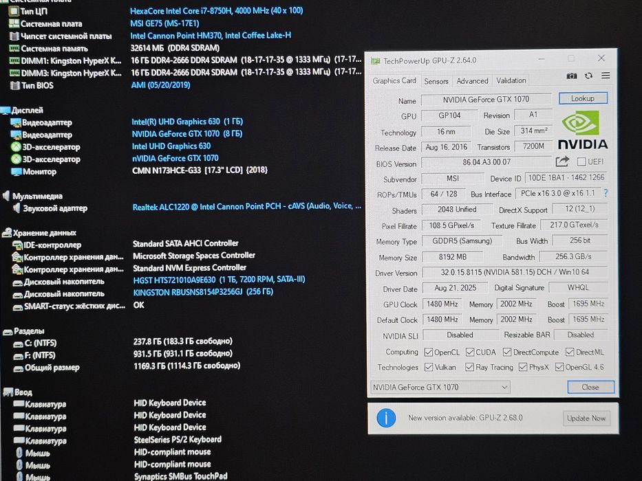Open the Validation tab
Viewport: 642px width, 481px height.
[511, 80]
